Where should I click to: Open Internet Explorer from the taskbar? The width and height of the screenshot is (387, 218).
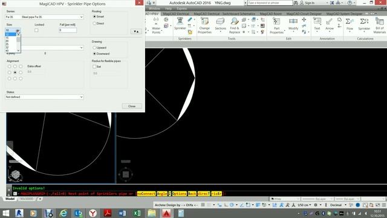pos(63,213)
